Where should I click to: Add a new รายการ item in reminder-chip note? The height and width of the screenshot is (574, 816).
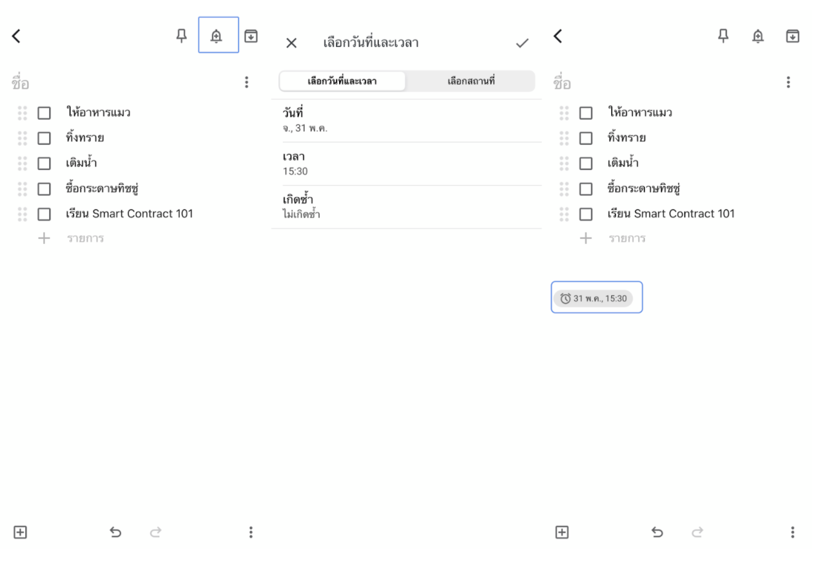[x=626, y=238]
